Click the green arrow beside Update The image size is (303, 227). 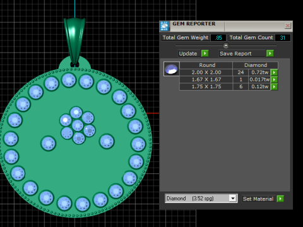tap(205, 54)
